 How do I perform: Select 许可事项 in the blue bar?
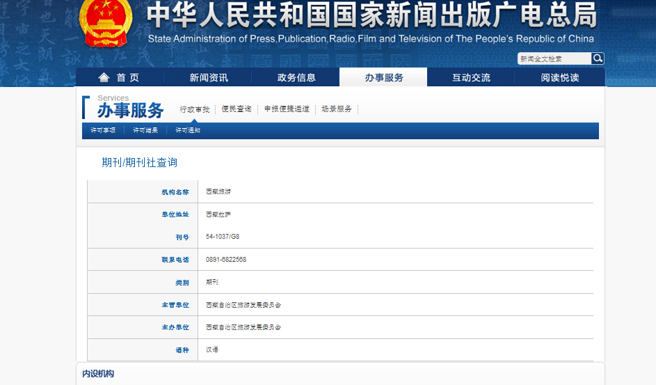pos(103,130)
